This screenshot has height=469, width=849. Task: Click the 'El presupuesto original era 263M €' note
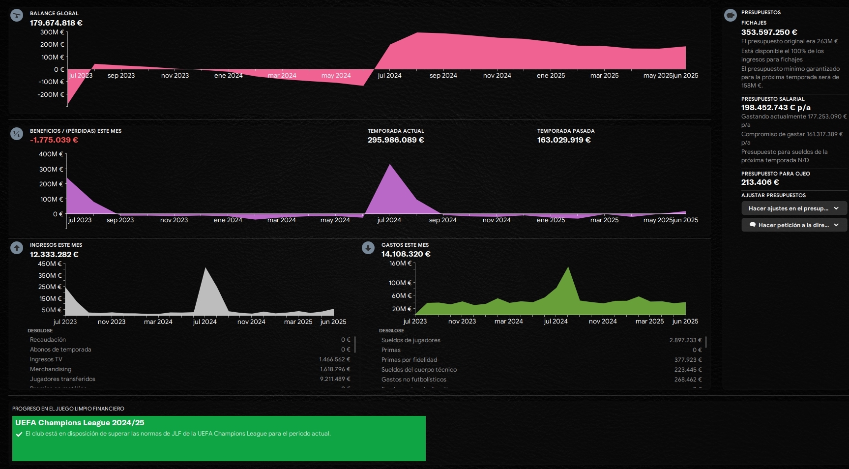tap(790, 42)
